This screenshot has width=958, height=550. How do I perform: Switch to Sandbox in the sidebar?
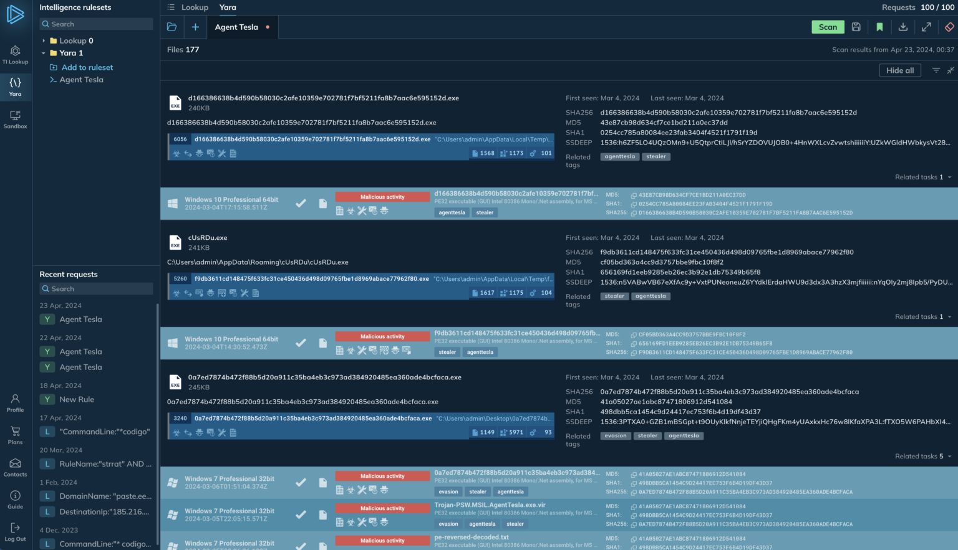tap(15, 118)
